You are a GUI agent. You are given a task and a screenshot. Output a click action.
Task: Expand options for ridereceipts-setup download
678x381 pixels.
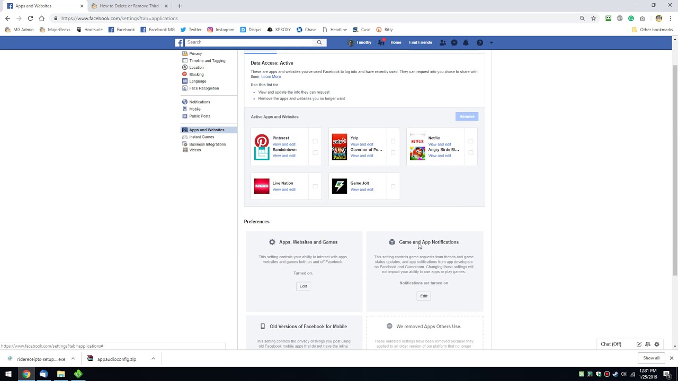73,359
